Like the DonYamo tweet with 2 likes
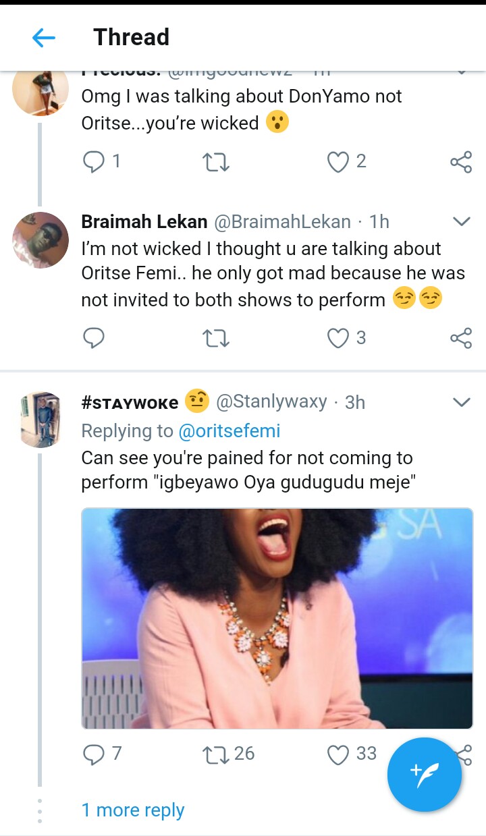The width and height of the screenshot is (486, 836). pyautogui.click(x=337, y=161)
